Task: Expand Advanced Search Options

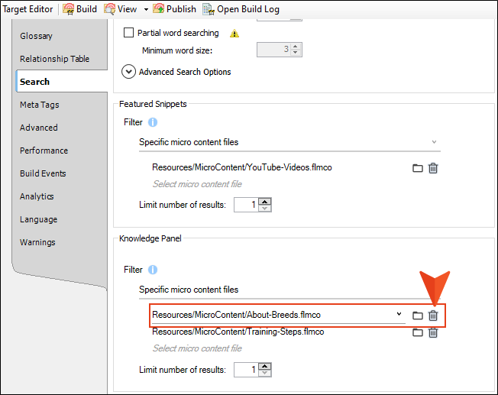Action: coord(129,72)
